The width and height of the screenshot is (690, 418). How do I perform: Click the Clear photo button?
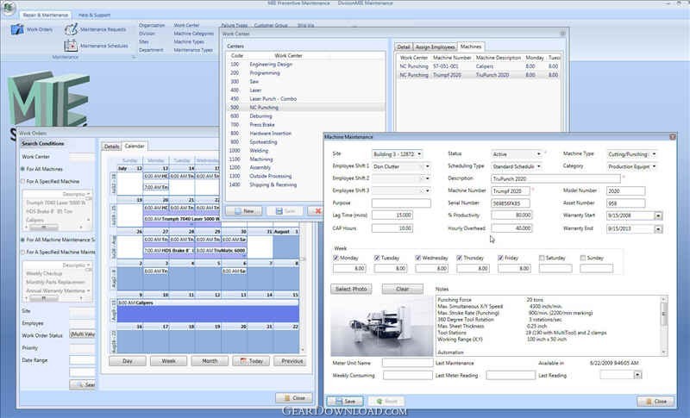tap(402, 289)
